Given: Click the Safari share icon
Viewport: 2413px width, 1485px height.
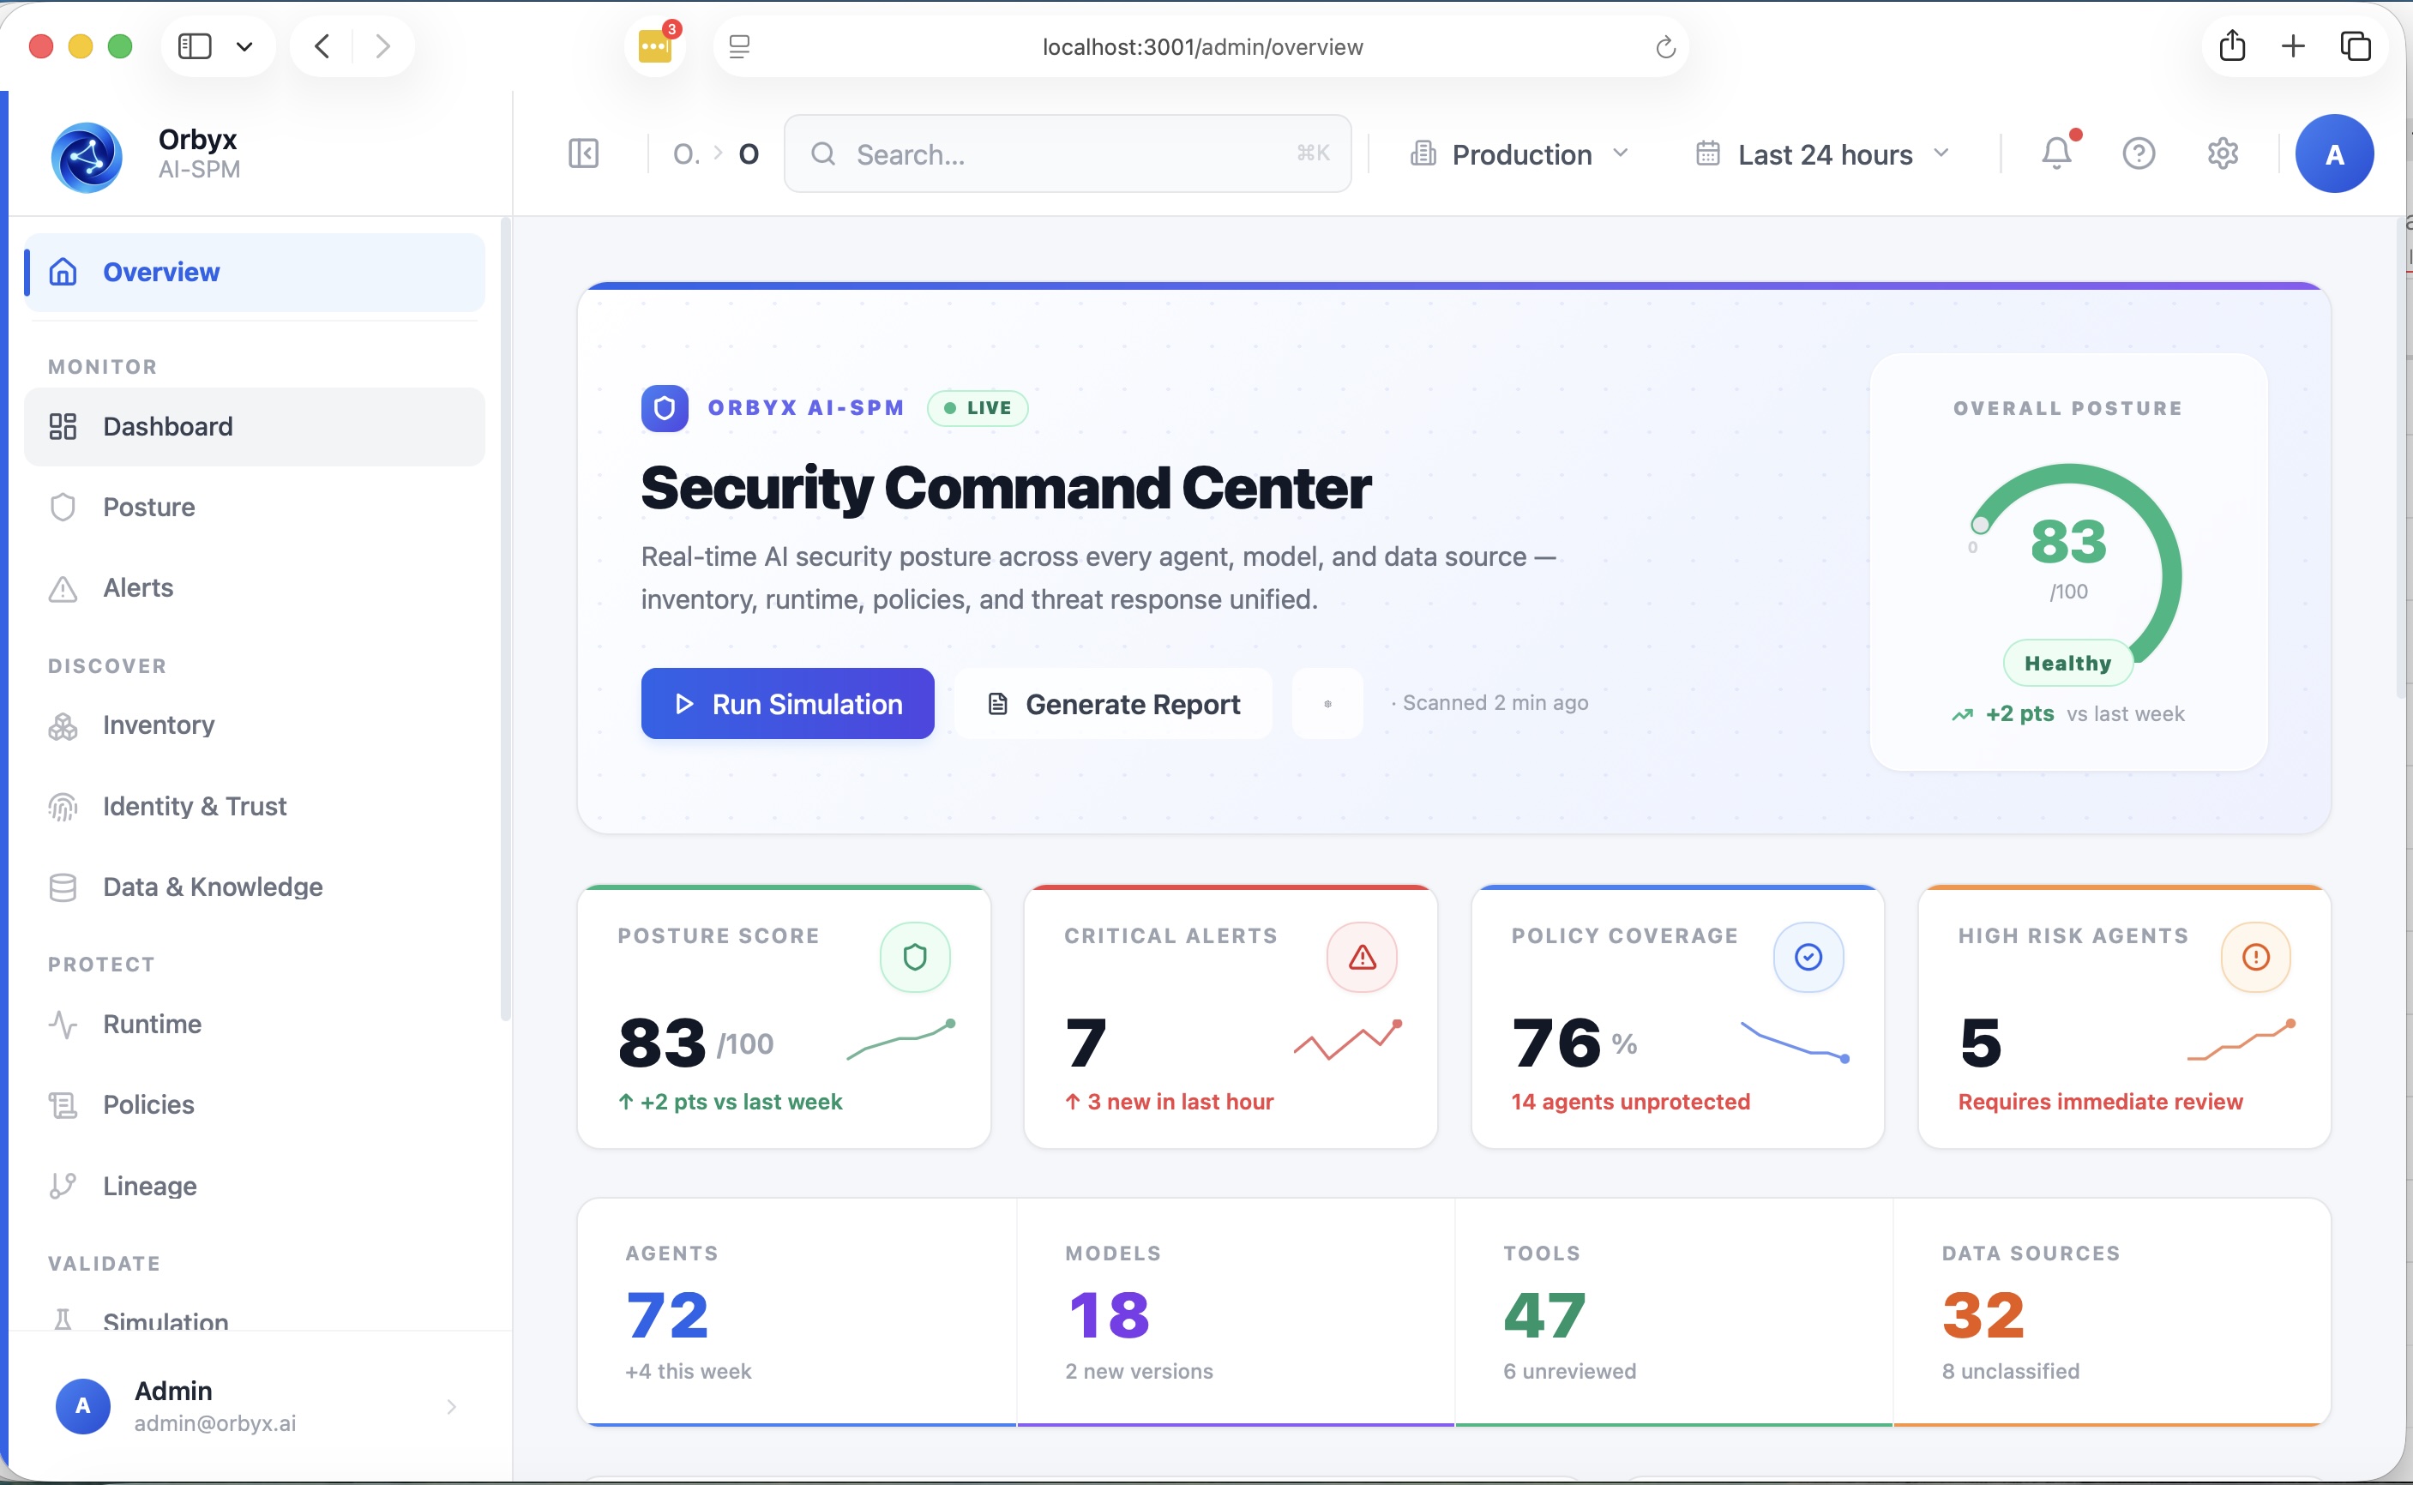Looking at the screenshot, I should coord(2232,45).
